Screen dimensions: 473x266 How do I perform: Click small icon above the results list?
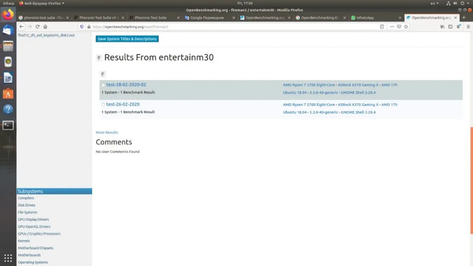tap(103, 74)
